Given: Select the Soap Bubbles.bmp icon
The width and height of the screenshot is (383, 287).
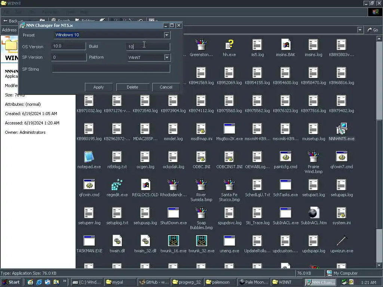Looking at the screenshot, I should pyautogui.click(x=201, y=213).
